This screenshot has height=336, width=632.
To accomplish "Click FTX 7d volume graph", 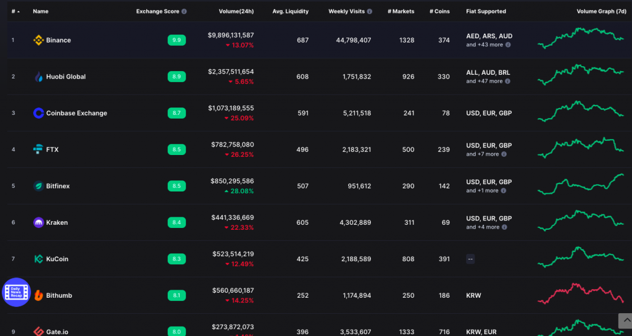I will pyautogui.click(x=580, y=148).
